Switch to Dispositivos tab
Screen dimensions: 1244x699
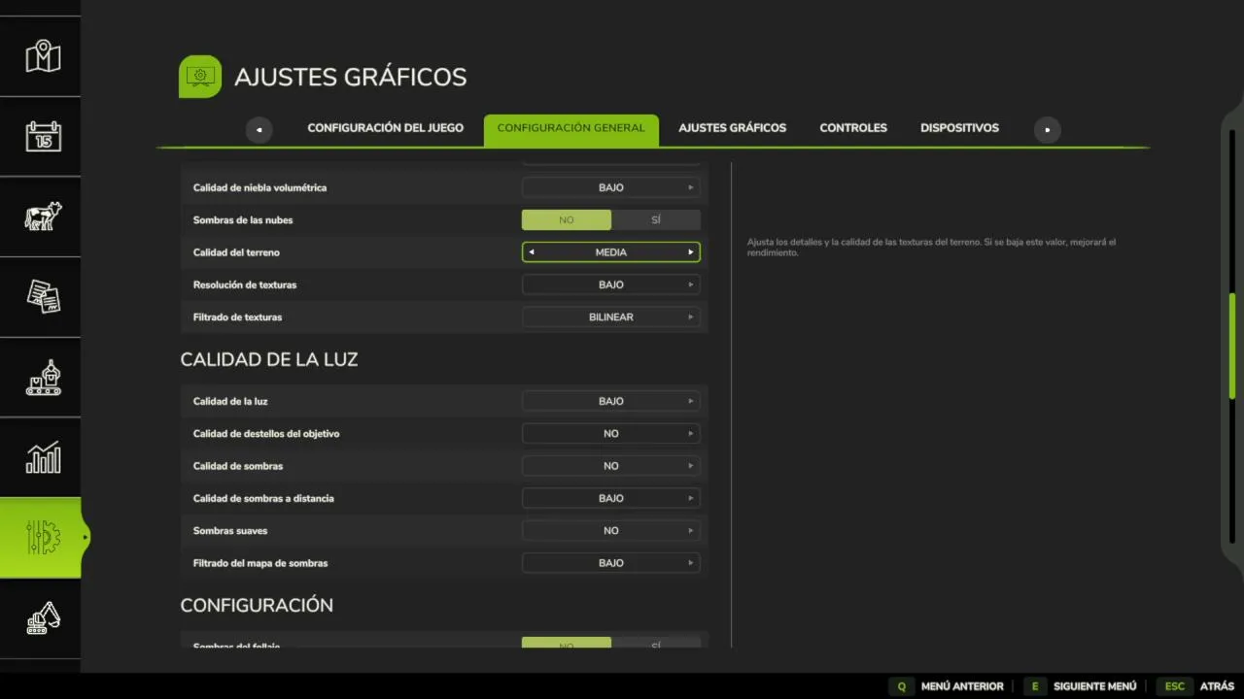click(x=959, y=128)
